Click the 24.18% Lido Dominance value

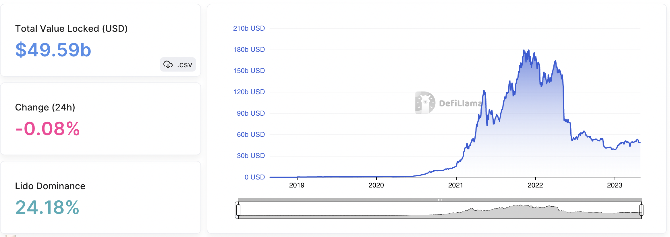click(x=47, y=207)
